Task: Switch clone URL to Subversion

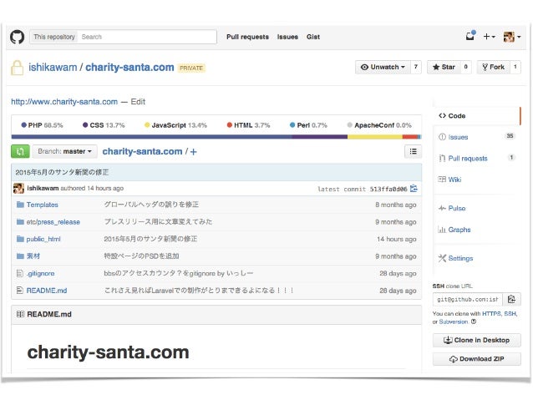Action: pyautogui.click(x=454, y=322)
